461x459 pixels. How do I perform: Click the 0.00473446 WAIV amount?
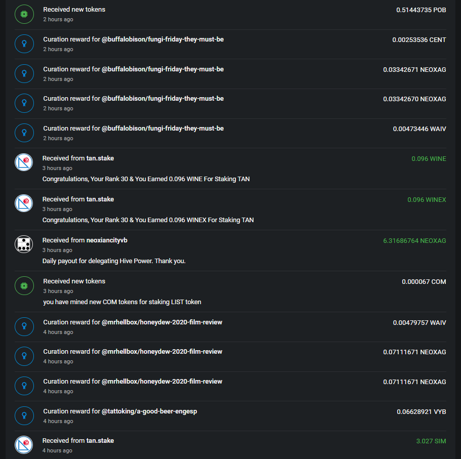pos(420,129)
